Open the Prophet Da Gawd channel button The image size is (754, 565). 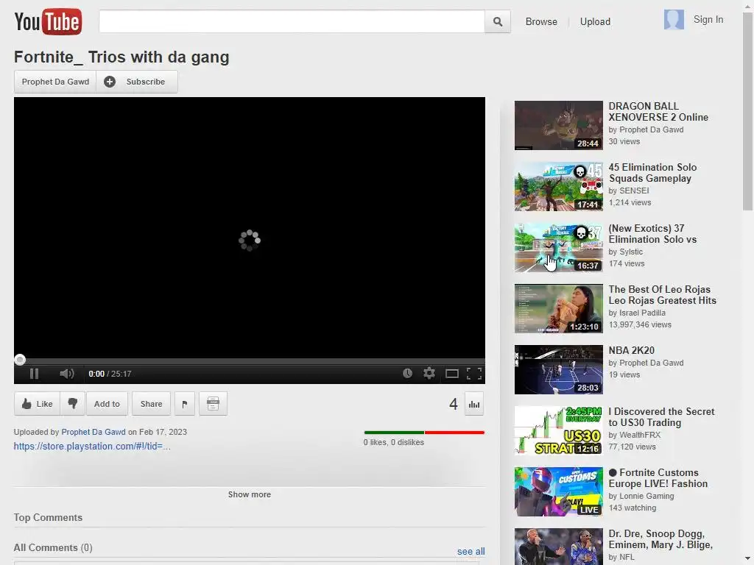point(55,82)
